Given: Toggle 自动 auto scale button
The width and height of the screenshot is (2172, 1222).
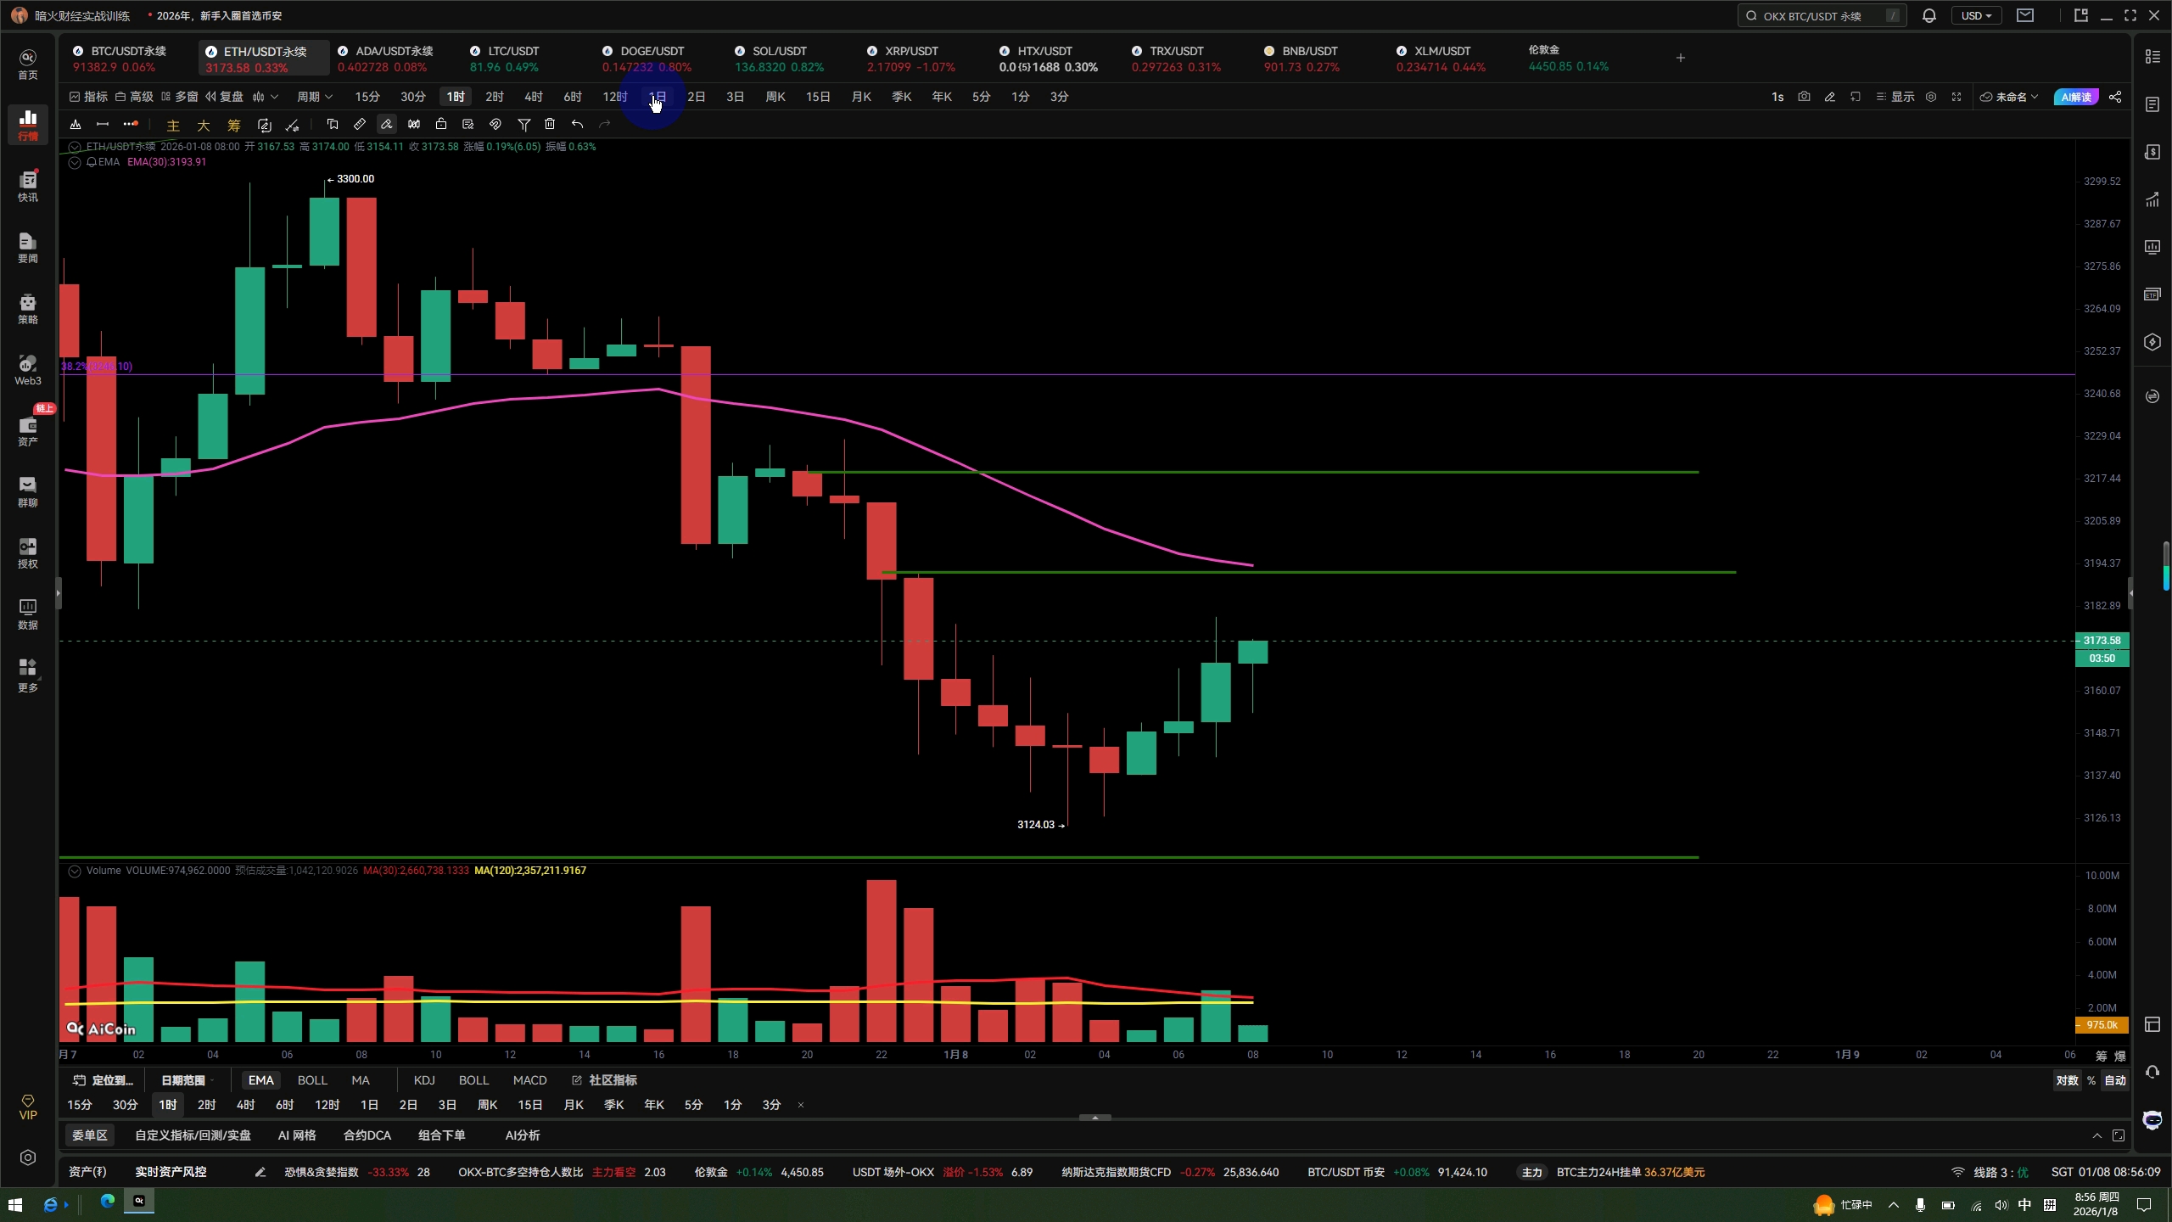Looking at the screenshot, I should click(x=2114, y=1080).
